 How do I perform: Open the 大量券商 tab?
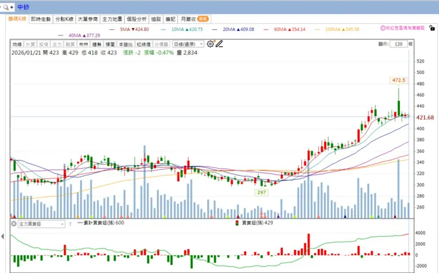coord(88,19)
